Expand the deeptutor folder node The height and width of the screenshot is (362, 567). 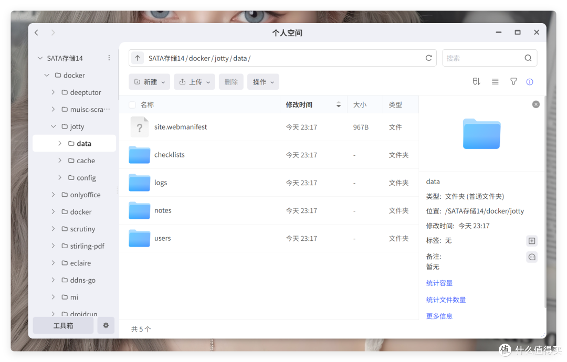click(x=53, y=92)
